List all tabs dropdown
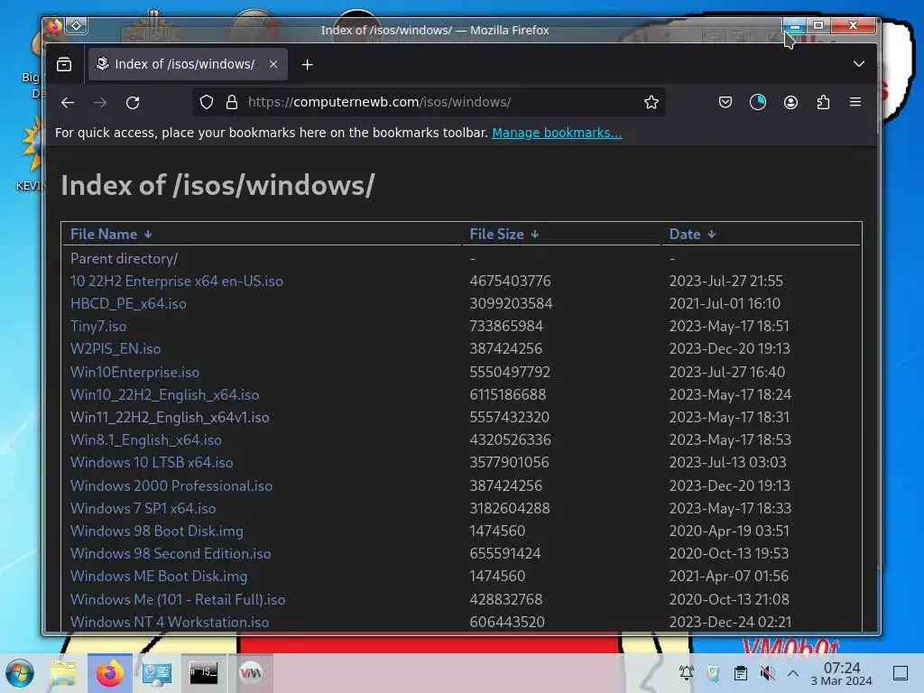The image size is (924, 693). [x=859, y=64]
